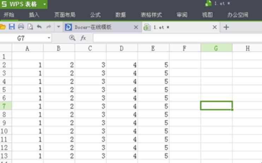Click the Print icon
This screenshot has height=163, width=262.
pyautogui.click(x=21, y=27)
